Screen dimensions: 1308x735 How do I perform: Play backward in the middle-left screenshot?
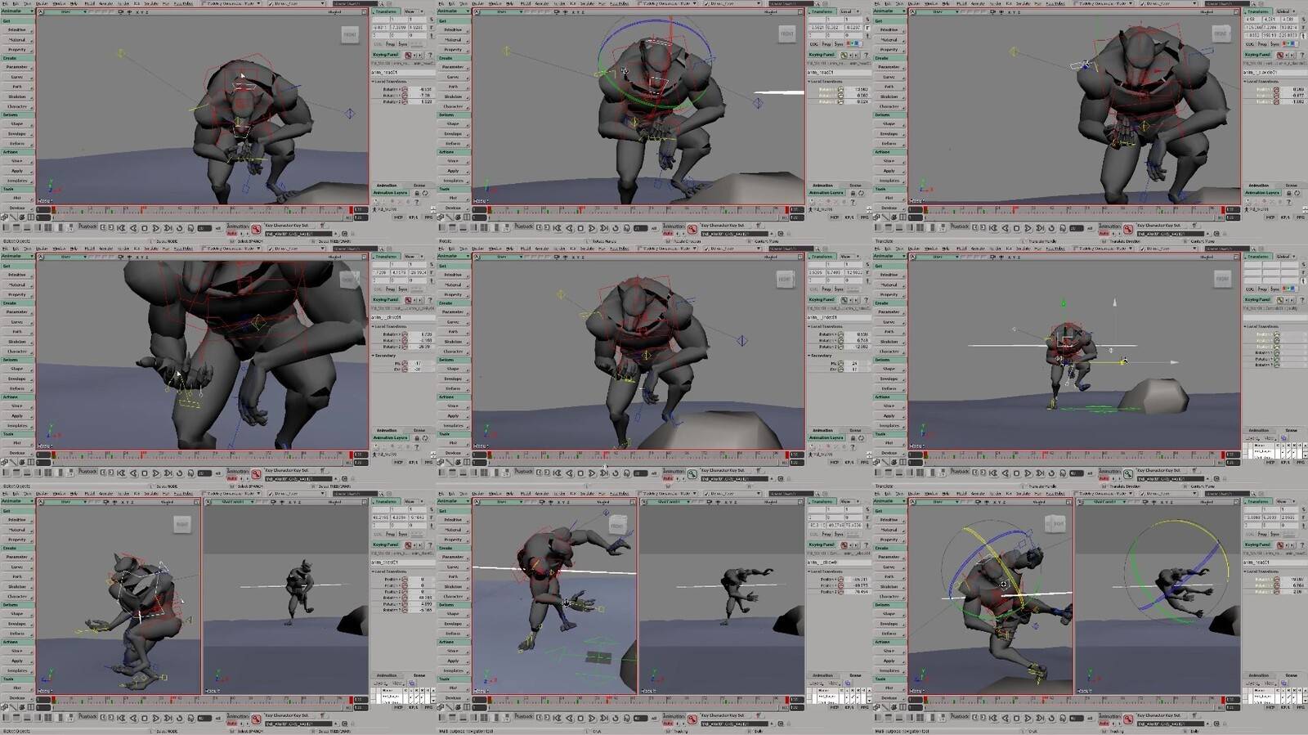pyautogui.click(x=134, y=473)
